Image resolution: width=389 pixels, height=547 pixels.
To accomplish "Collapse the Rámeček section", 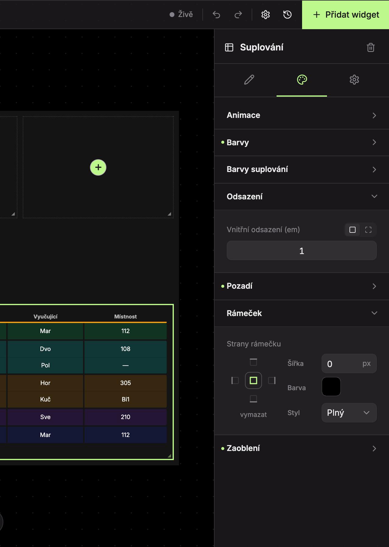I will [302, 313].
